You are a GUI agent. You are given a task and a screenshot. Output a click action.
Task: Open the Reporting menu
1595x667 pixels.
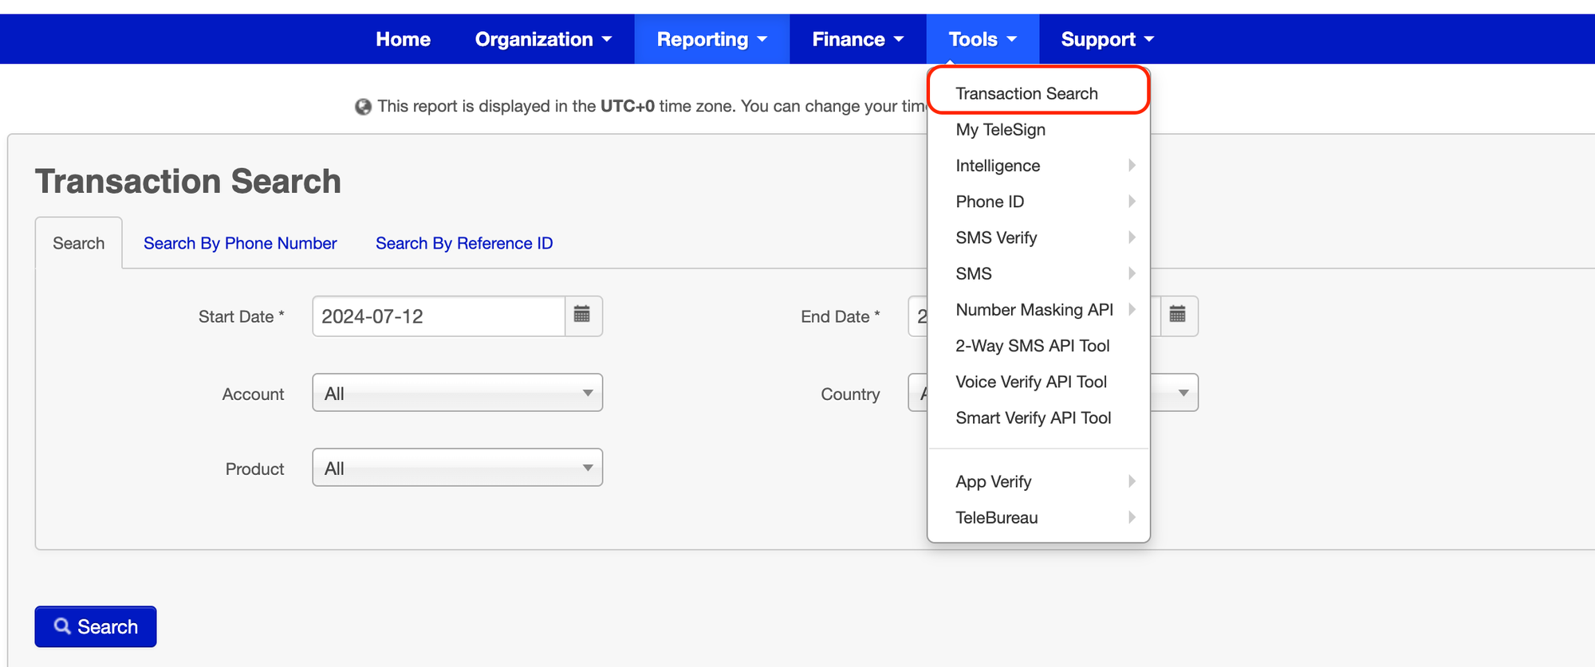(x=711, y=39)
